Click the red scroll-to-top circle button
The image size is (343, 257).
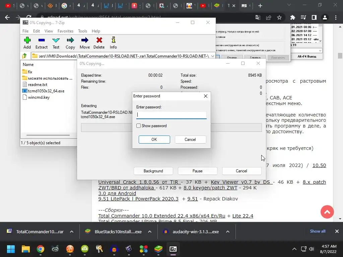pos(327,212)
